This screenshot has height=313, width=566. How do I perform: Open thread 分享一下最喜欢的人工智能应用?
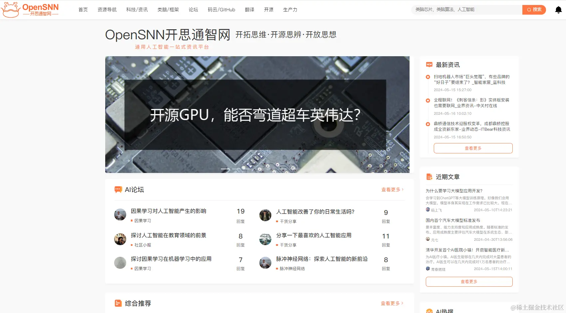[314, 235]
